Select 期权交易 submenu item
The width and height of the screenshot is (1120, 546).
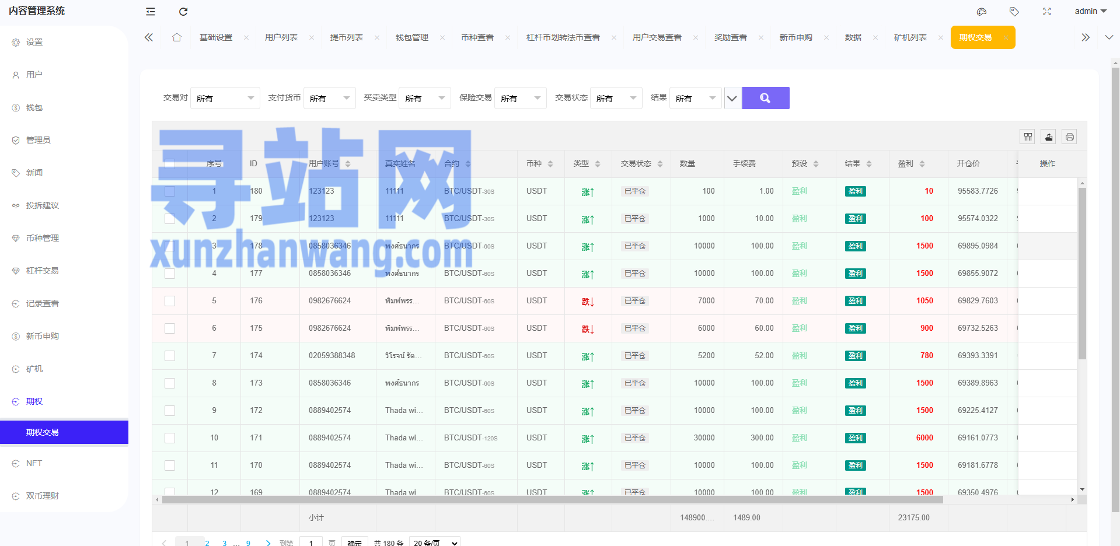(x=64, y=432)
